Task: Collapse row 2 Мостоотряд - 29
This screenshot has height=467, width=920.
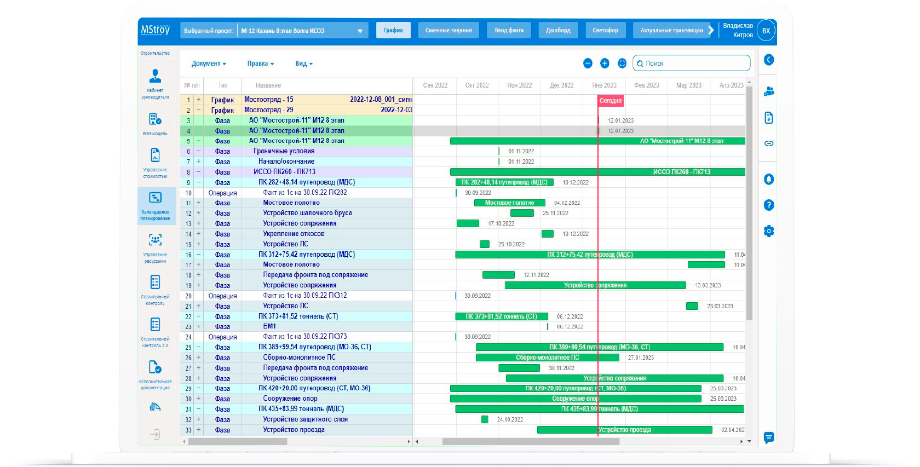Action: point(199,110)
